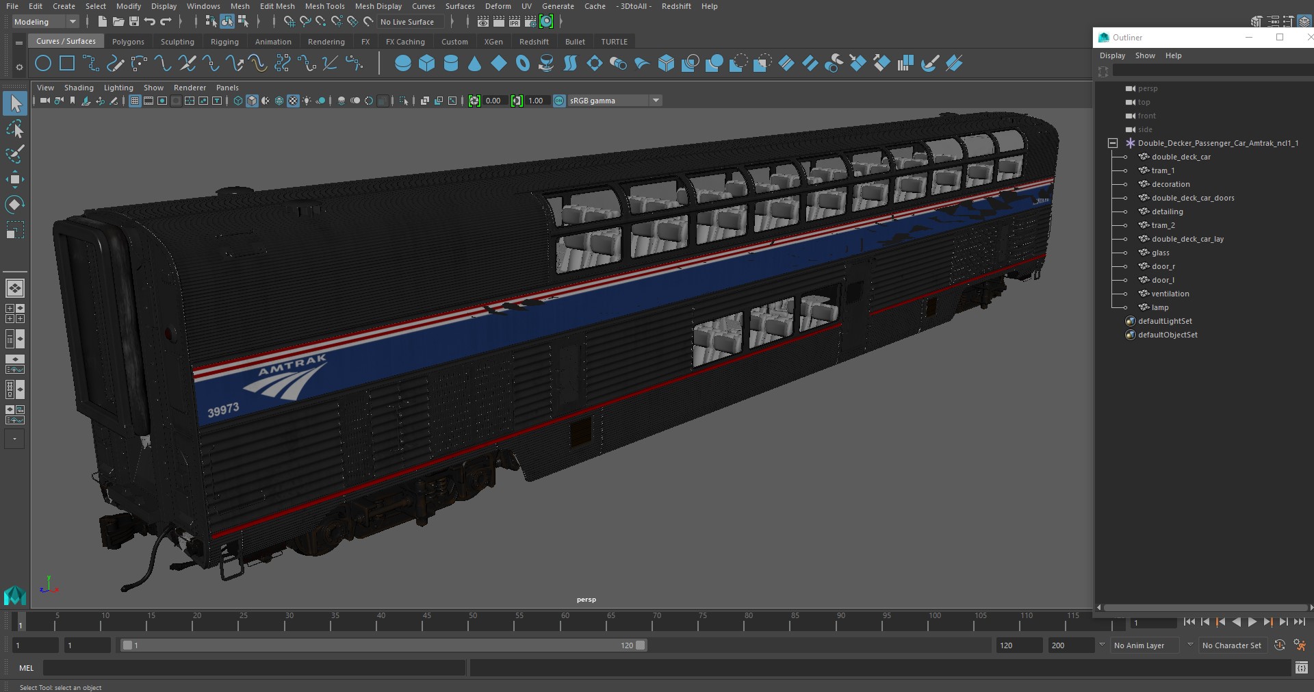
Task: Toggle smooth shade all in viewport
Action: 252,101
